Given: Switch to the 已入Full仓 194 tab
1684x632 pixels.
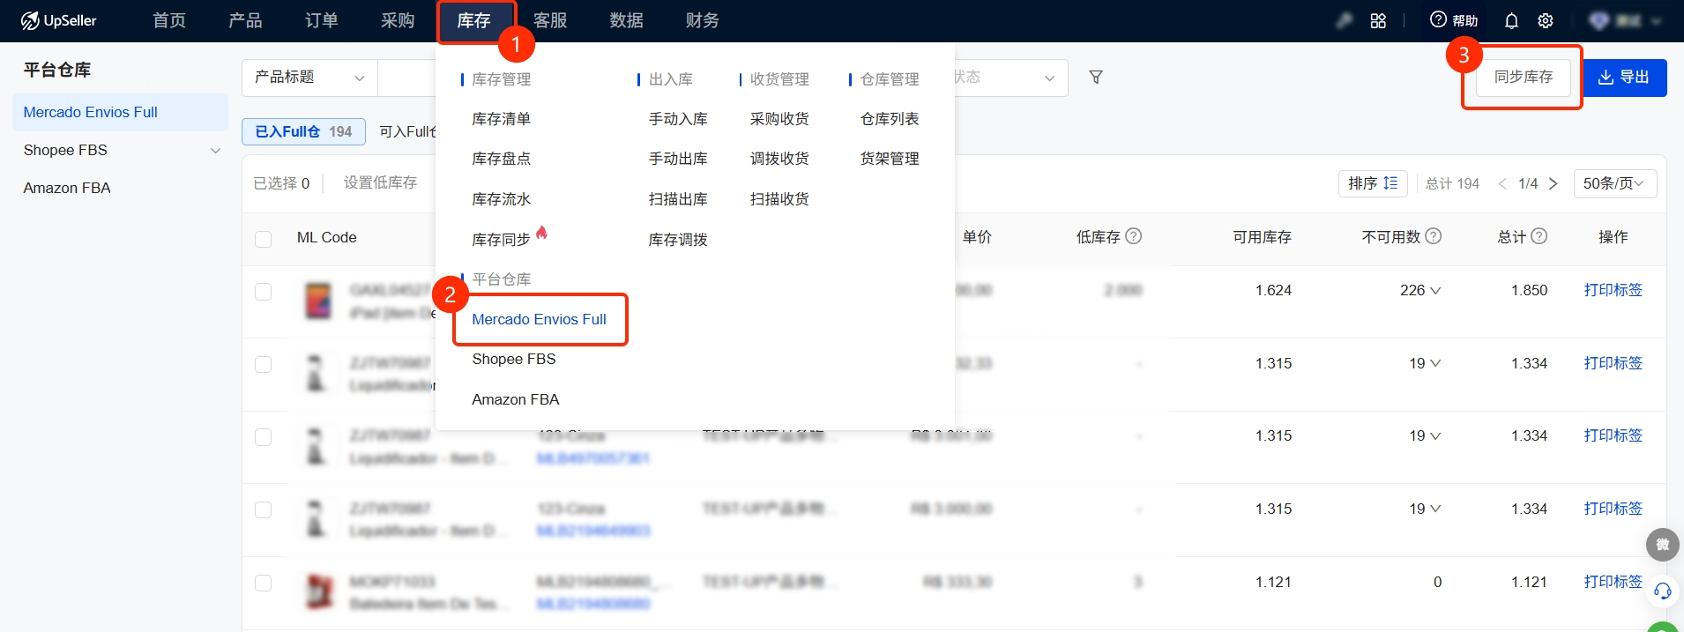Looking at the screenshot, I should [303, 131].
